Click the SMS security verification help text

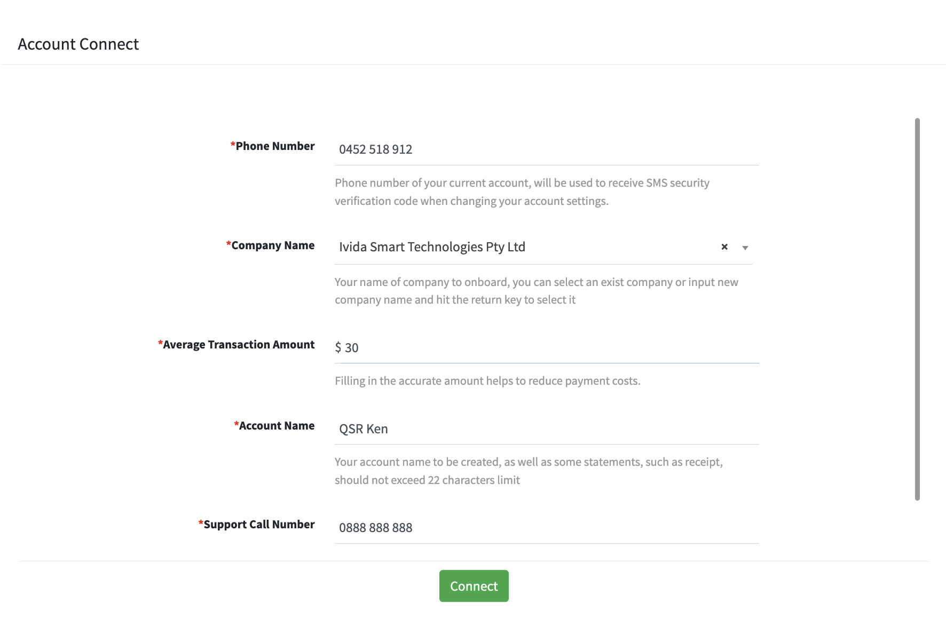tap(522, 192)
